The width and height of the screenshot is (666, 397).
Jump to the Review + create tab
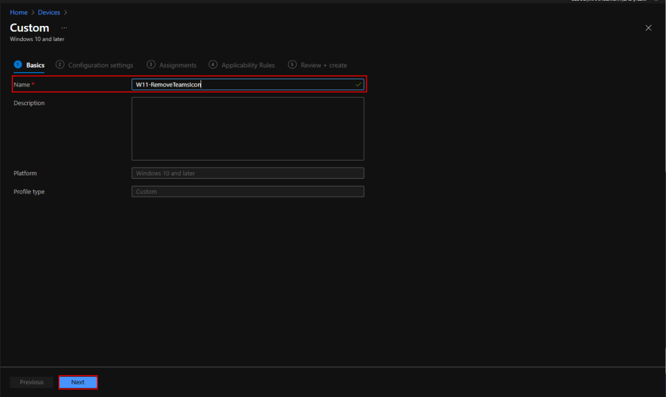(324, 65)
